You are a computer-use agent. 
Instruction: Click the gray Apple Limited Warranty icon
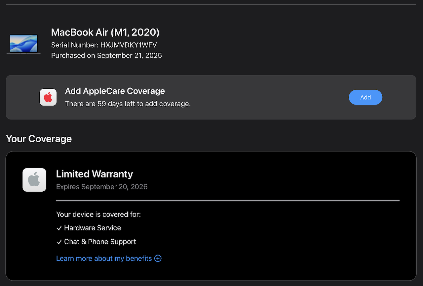(x=34, y=180)
